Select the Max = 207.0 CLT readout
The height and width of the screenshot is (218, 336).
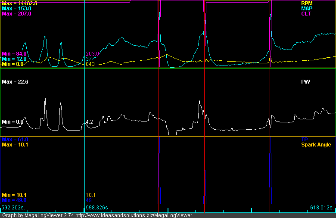[x=16, y=14]
